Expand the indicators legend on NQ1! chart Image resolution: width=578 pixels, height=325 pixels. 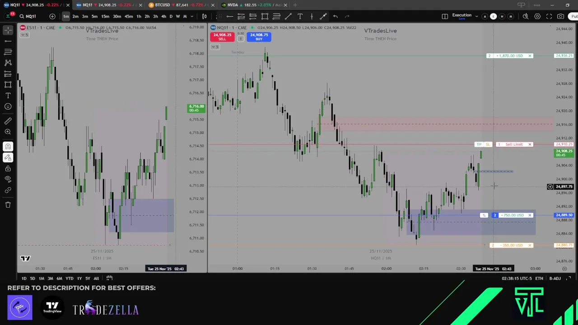point(215,46)
